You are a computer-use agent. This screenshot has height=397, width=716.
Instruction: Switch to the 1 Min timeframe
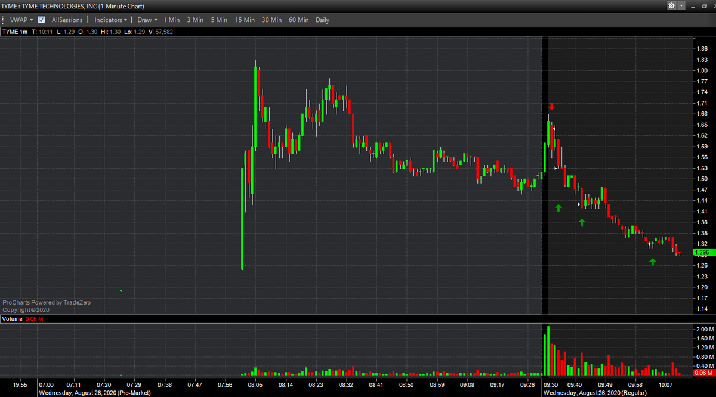[171, 20]
